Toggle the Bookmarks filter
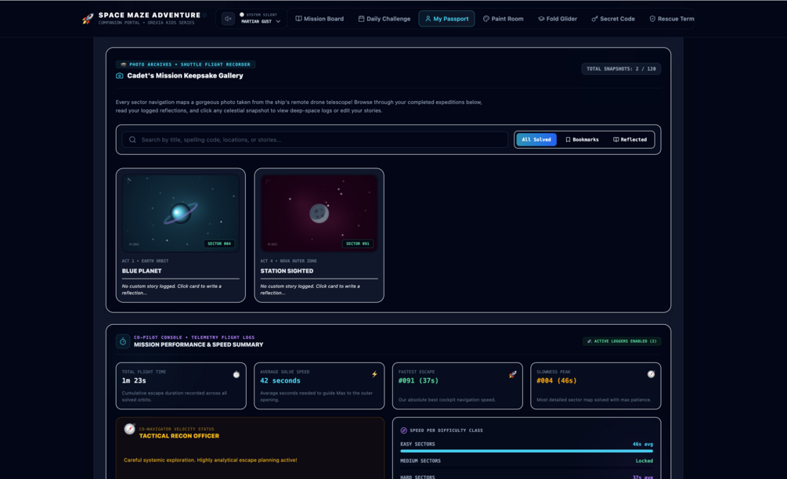The image size is (787, 479). coord(582,139)
